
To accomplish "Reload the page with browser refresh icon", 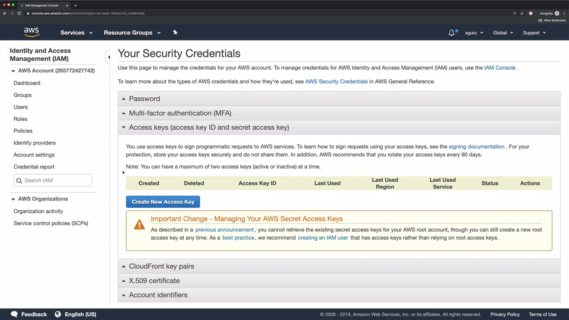I will [19, 13].
